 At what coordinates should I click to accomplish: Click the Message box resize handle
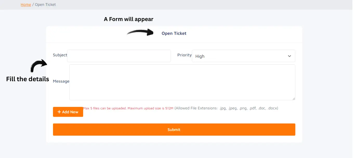(x=294, y=99)
